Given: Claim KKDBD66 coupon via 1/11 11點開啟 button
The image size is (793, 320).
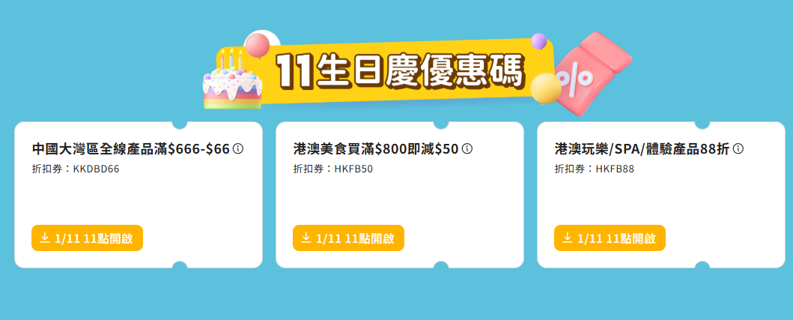Looking at the screenshot, I should [87, 238].
